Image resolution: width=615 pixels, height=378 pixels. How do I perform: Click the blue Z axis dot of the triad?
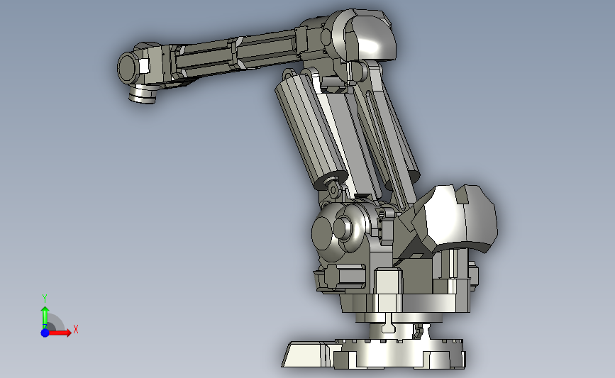click(x=45, y=333)
